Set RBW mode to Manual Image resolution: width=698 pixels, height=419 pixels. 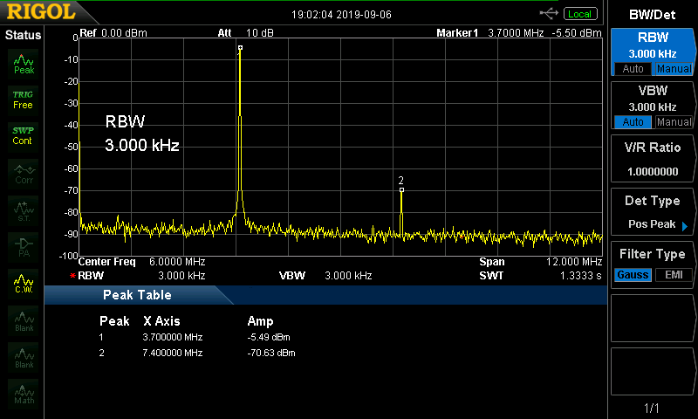(x=674, y=69)
